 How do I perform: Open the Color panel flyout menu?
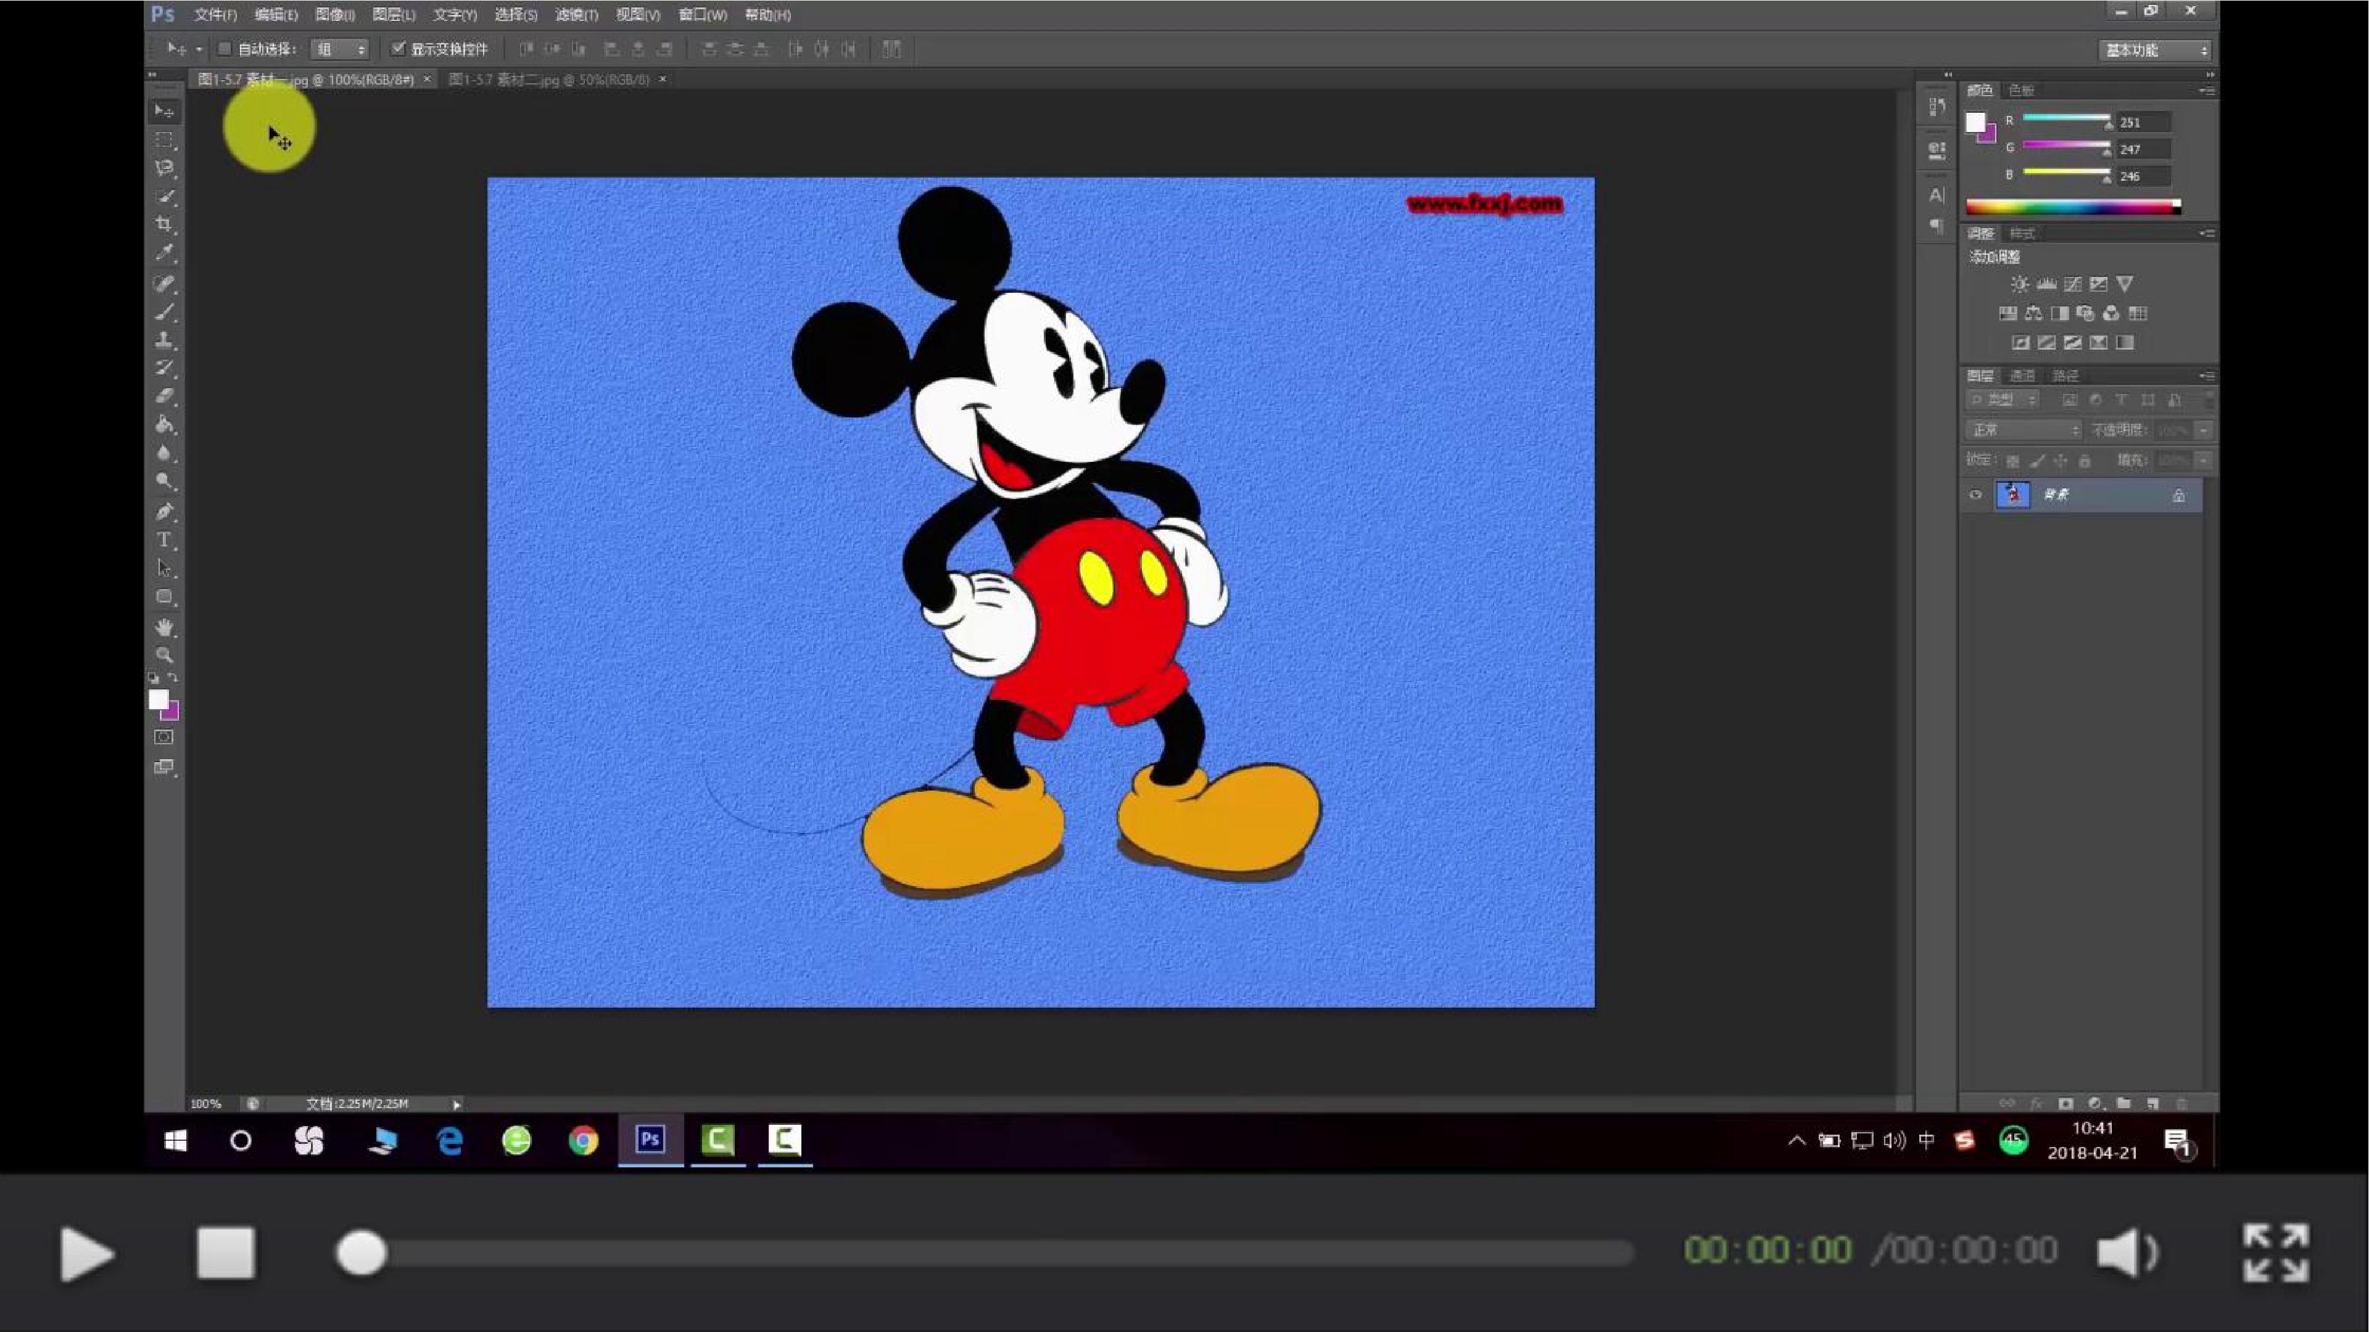(x=2207, y=90)
